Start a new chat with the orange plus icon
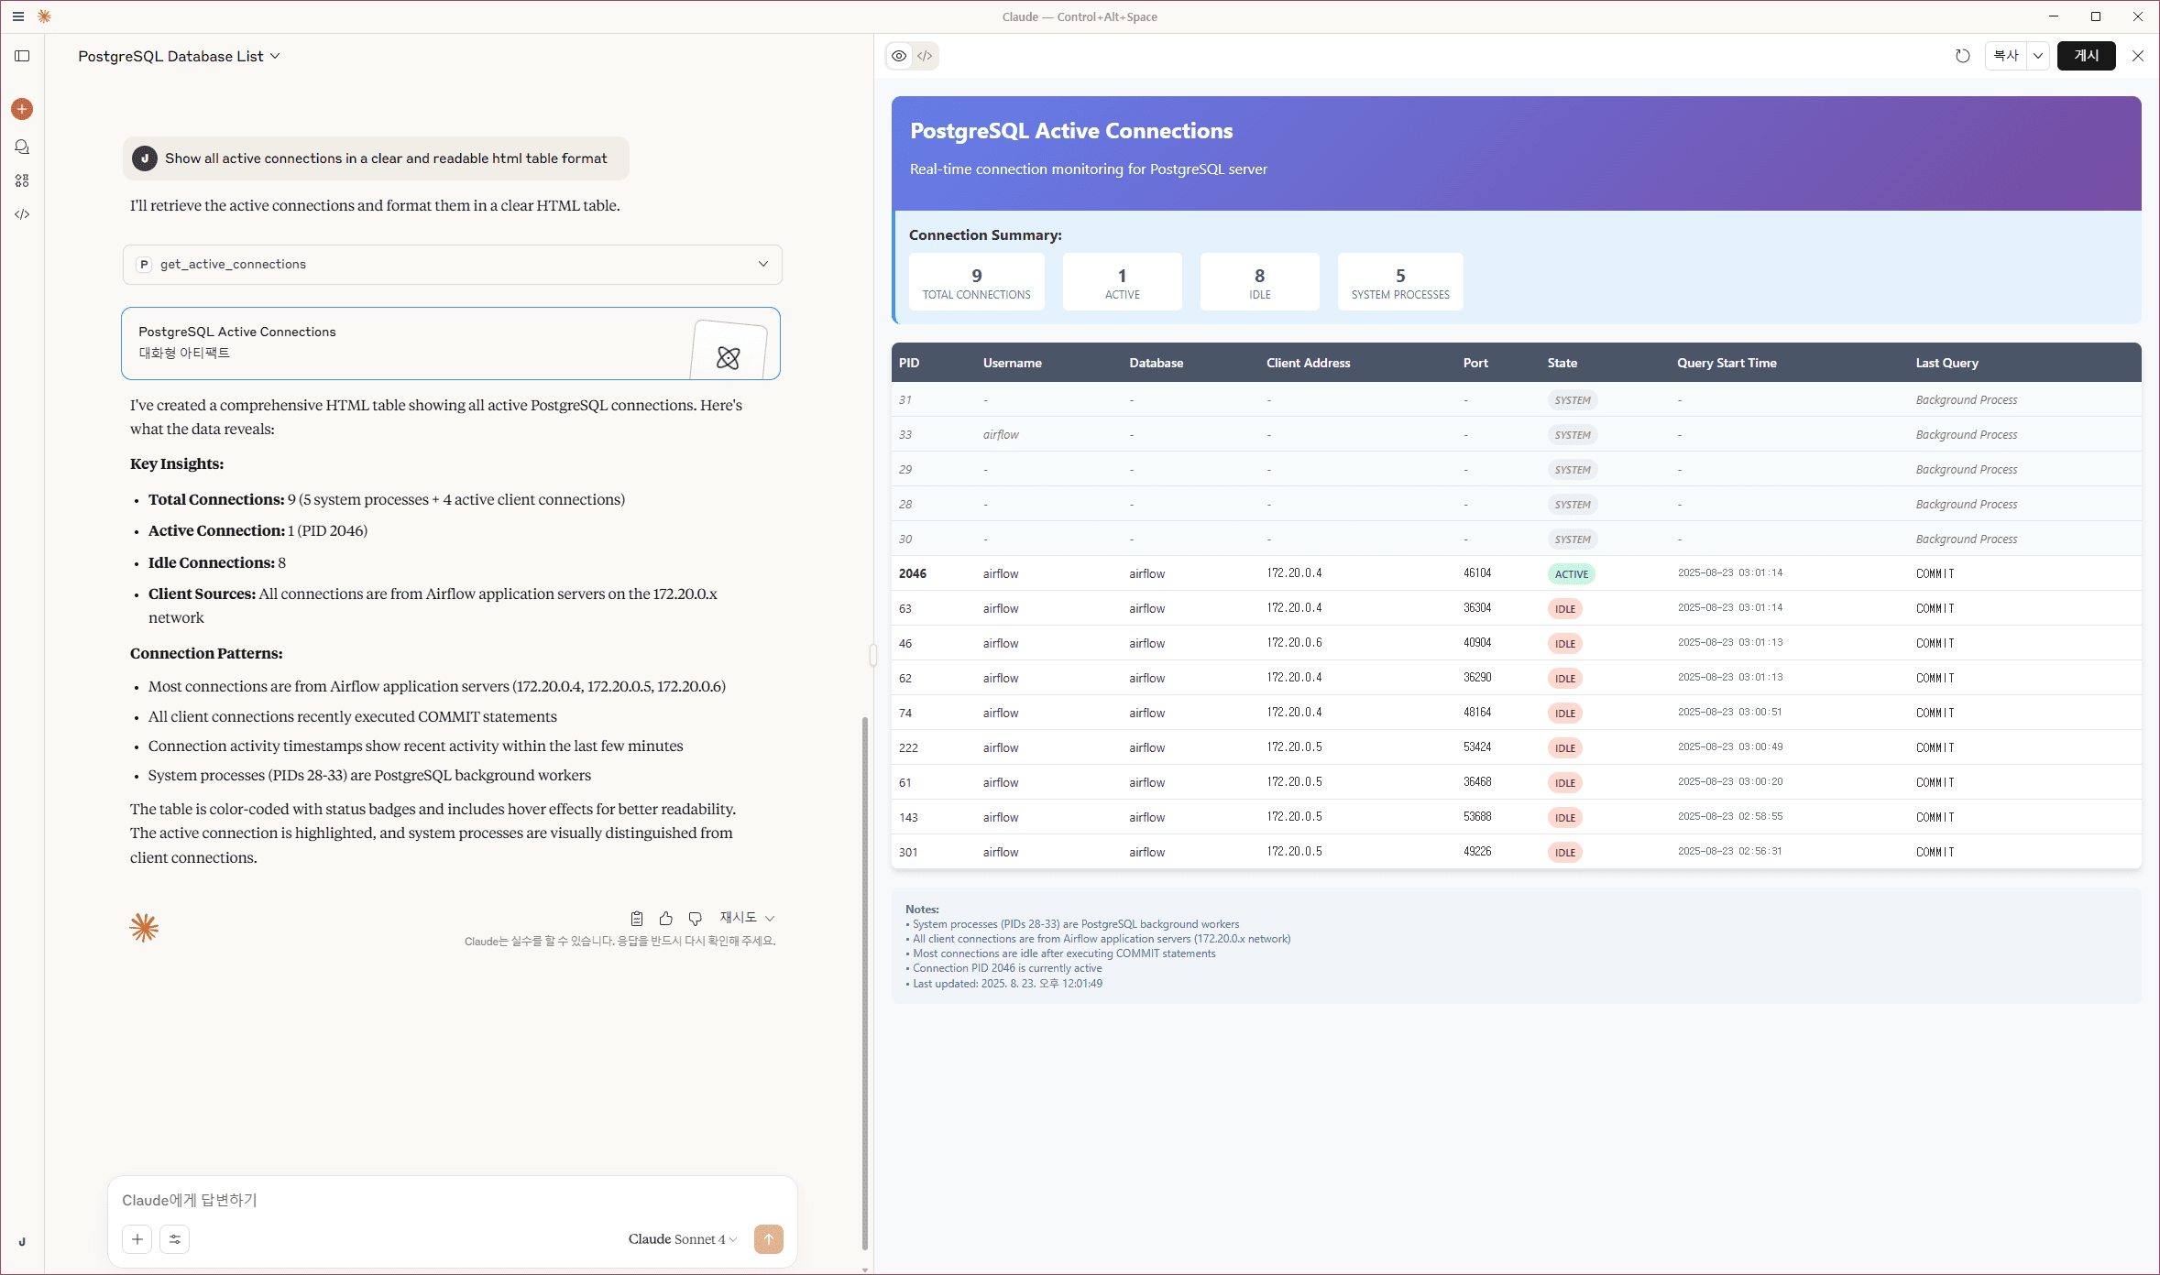 [21, 109]
